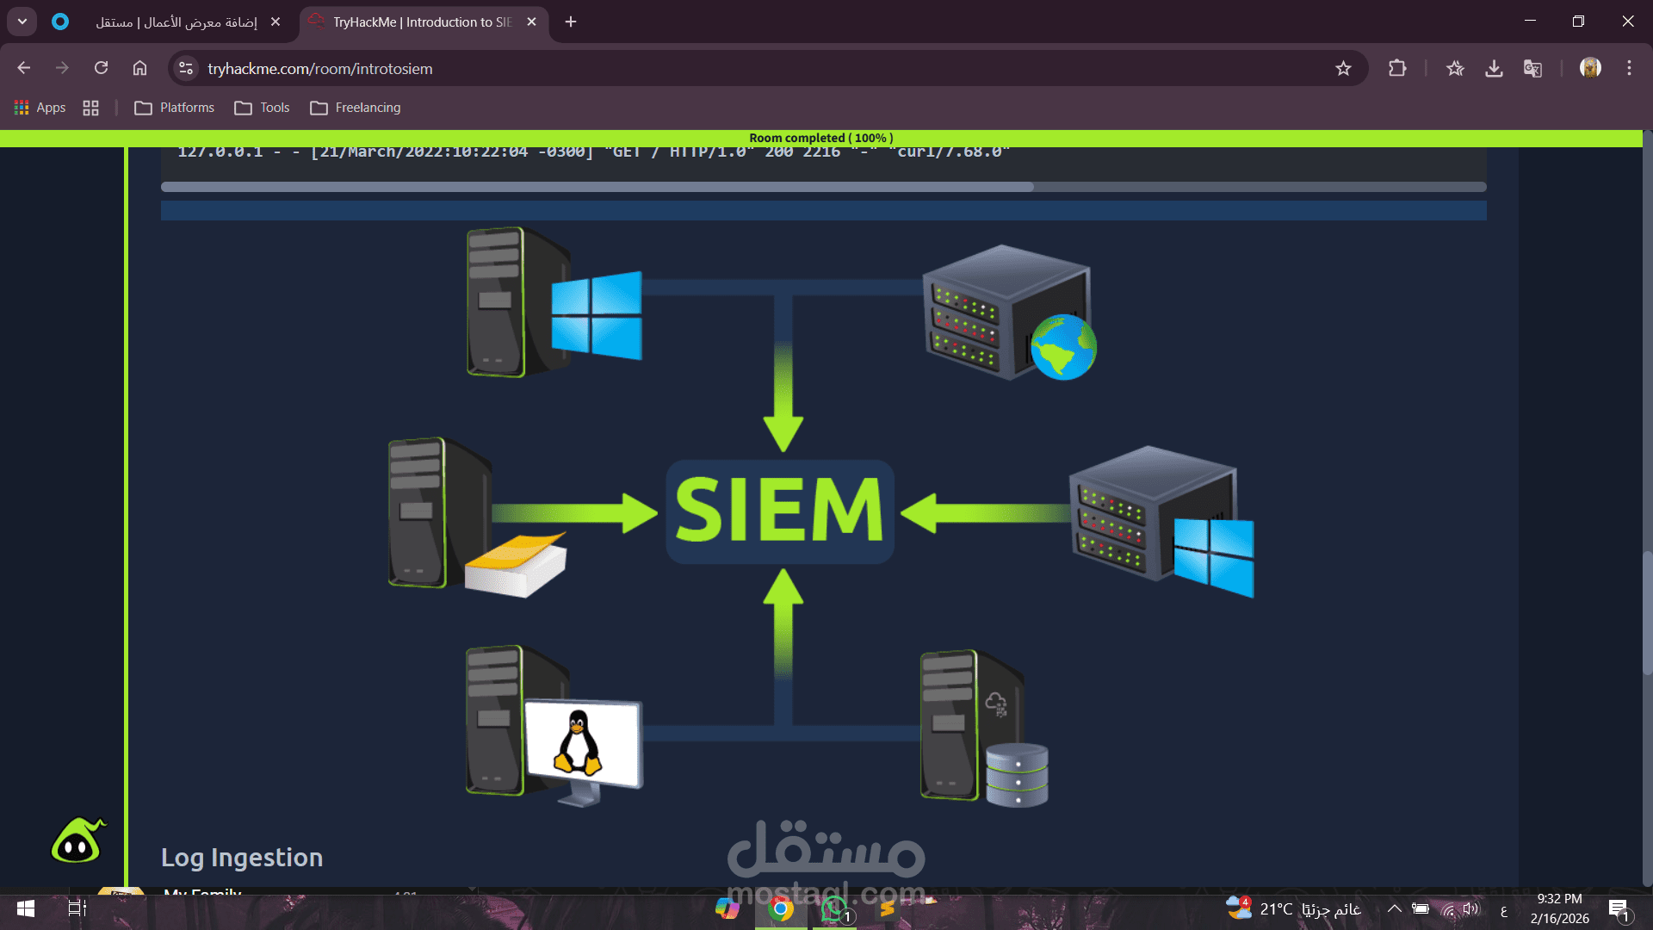Expand the Freelancing bookmarks folder
Image resolution: width=1653 pixels, height=930 pixels.
tap(356, 108)
